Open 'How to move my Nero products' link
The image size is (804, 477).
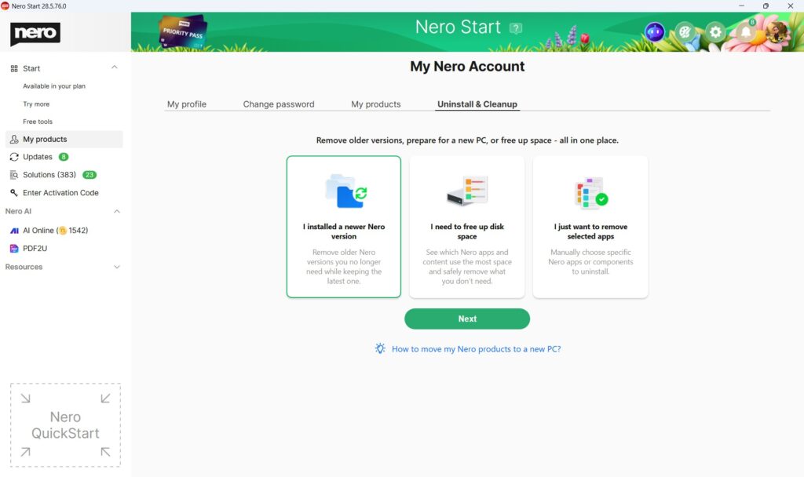pyautogui.click(x=477, y=349)
